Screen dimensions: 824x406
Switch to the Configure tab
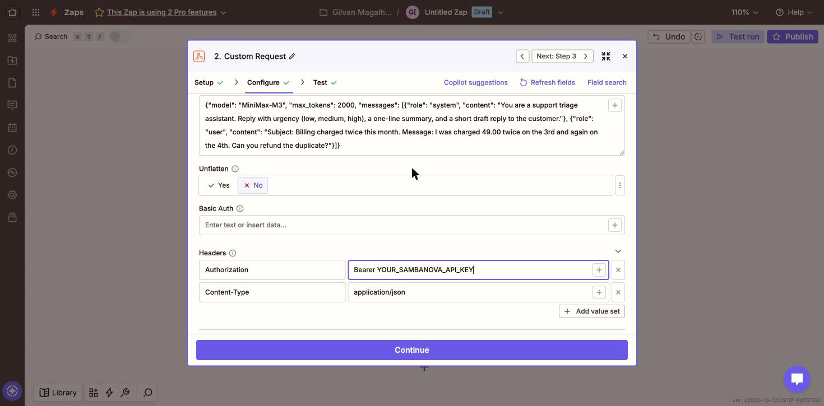click(x=269, y=82)
